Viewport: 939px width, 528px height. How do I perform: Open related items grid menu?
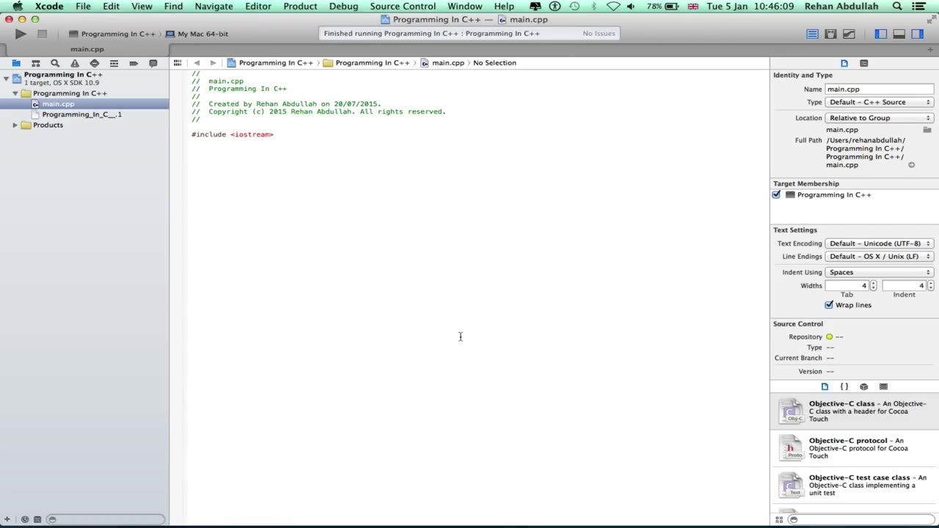177,63
